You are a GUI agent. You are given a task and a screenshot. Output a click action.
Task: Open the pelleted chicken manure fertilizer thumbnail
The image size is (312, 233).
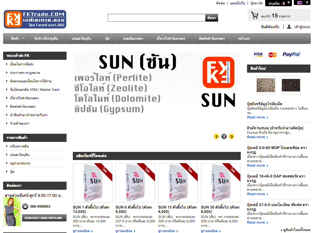tap(266, 85)
